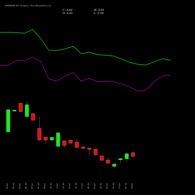Click the 29 Jul date label

coord(132,186)
